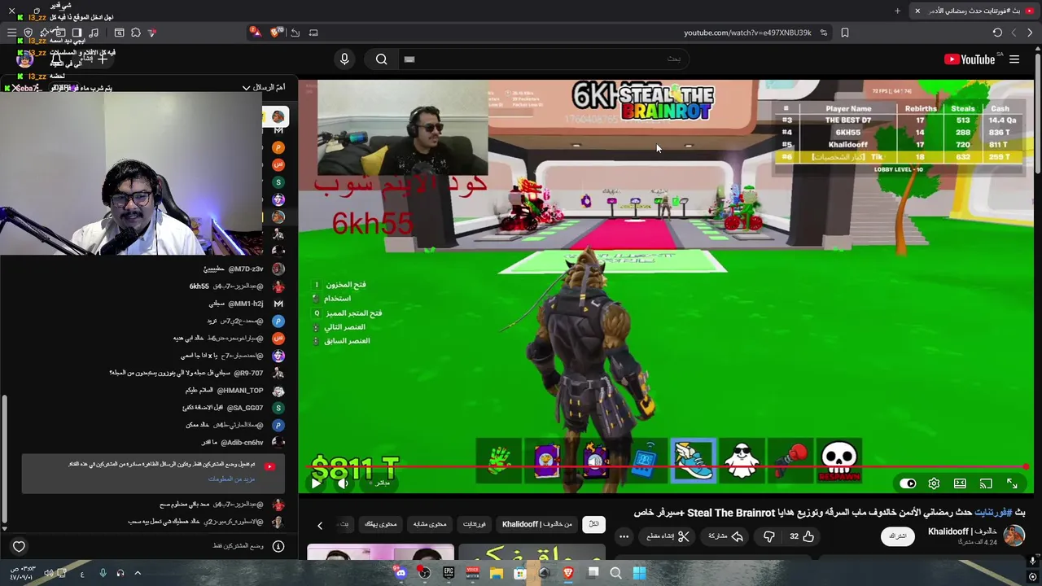Select the من خالدوف | Khalidooff chip
This screenshot has height=586, width=1042.
click(x=537, y=524)
